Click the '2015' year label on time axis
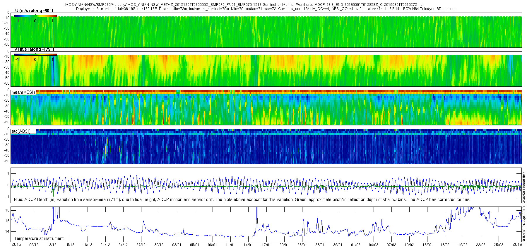The image size is (527, 249). point(16,245)
